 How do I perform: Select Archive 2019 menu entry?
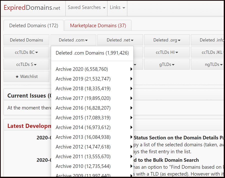pyautogui.click(x=92, y=79)
